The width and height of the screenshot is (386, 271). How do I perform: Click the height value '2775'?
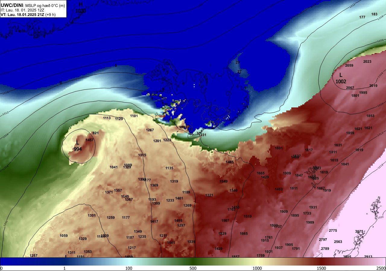(x=333, y=231)
